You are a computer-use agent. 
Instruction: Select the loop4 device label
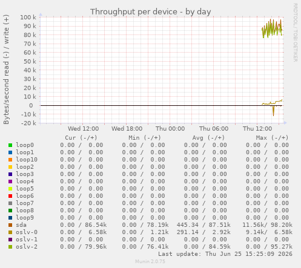click(25, 181)
